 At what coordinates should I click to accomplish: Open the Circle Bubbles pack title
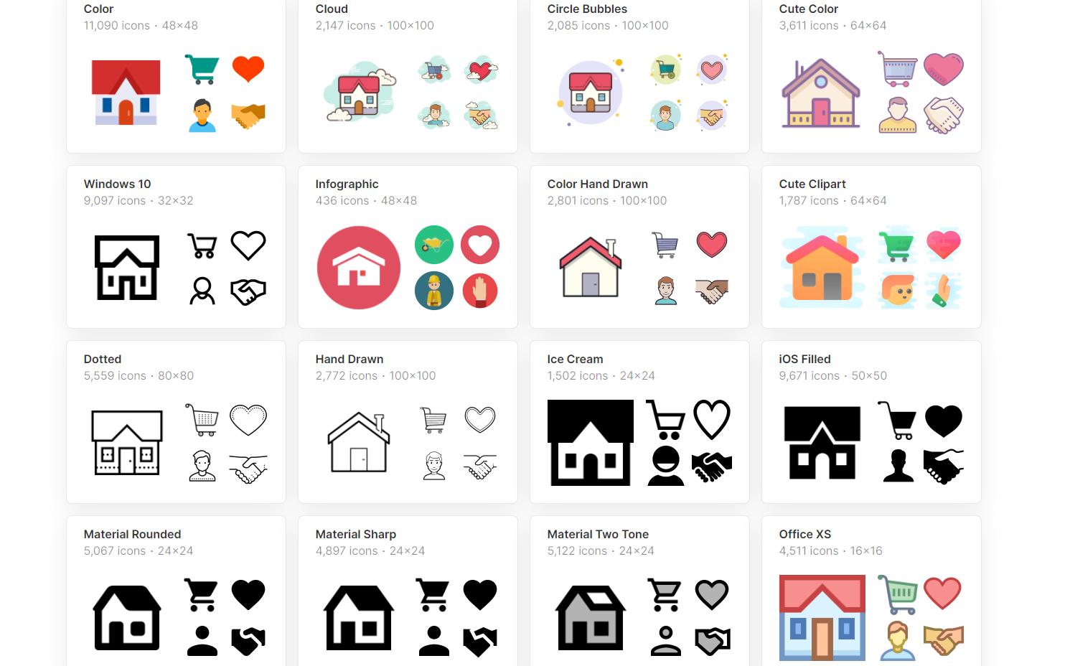point(587,9)
